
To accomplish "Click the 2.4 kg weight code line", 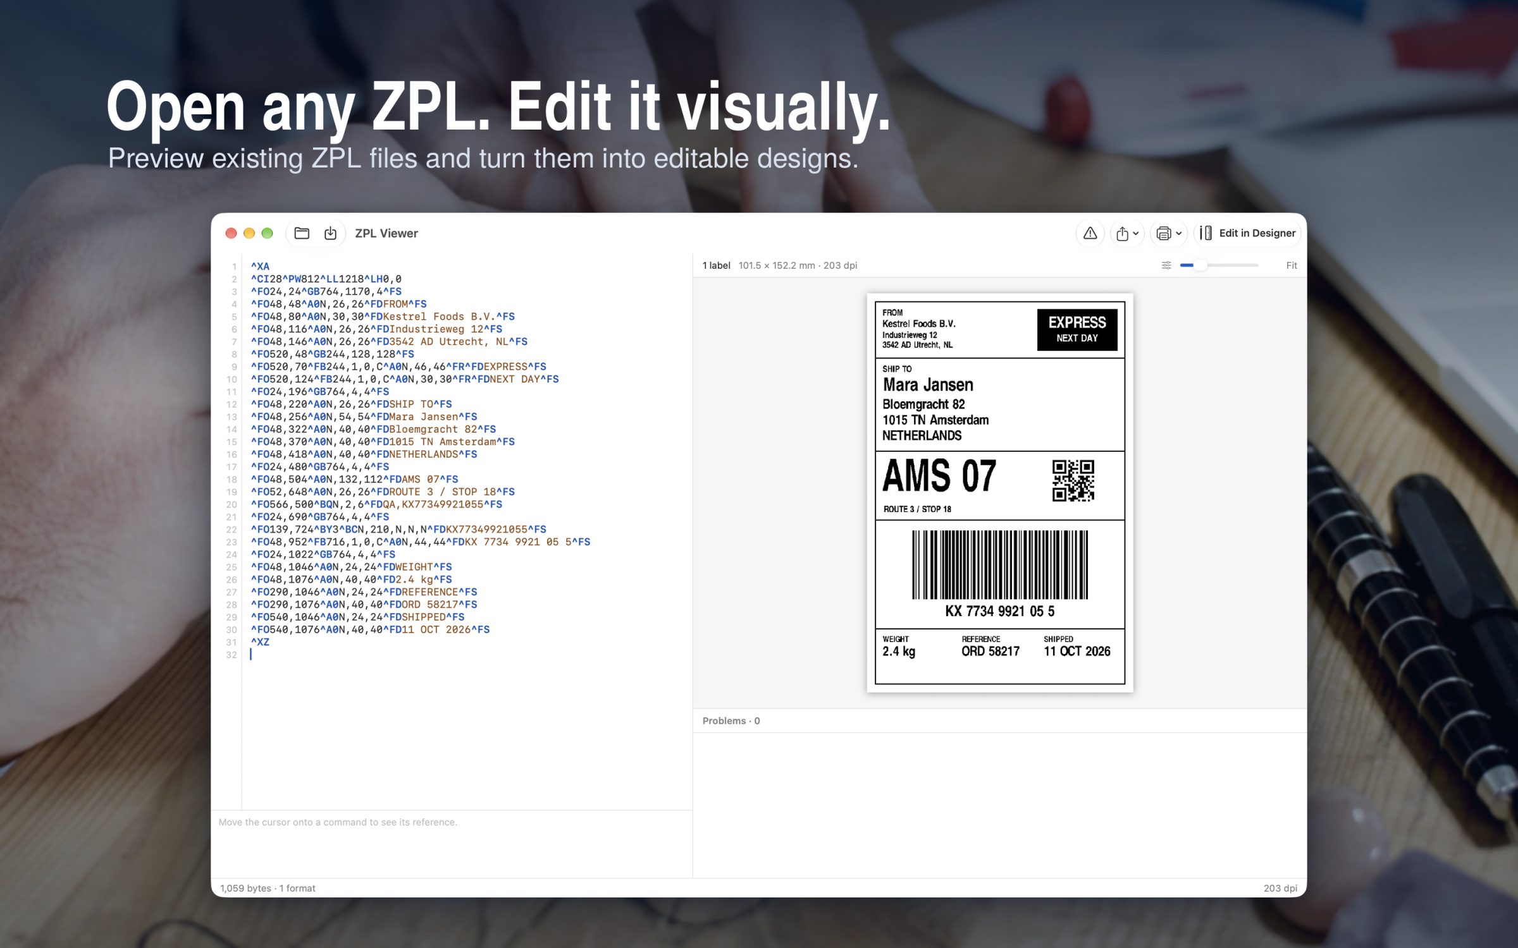I will coord(351,580).
